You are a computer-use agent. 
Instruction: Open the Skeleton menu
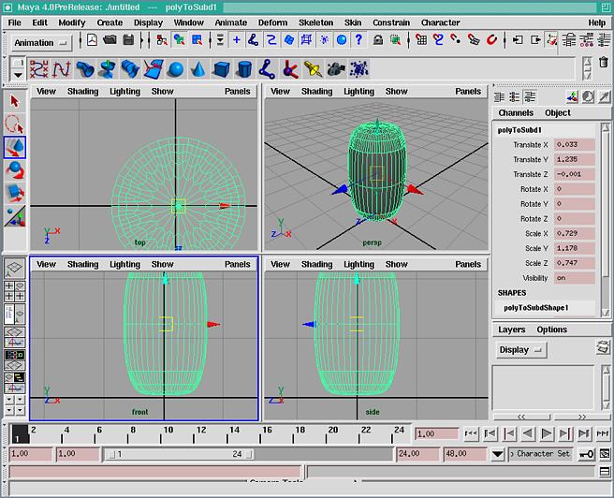coord(315,22)
